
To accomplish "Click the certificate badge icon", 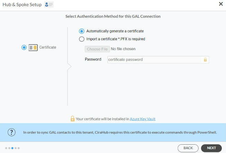I will (33, 47).
